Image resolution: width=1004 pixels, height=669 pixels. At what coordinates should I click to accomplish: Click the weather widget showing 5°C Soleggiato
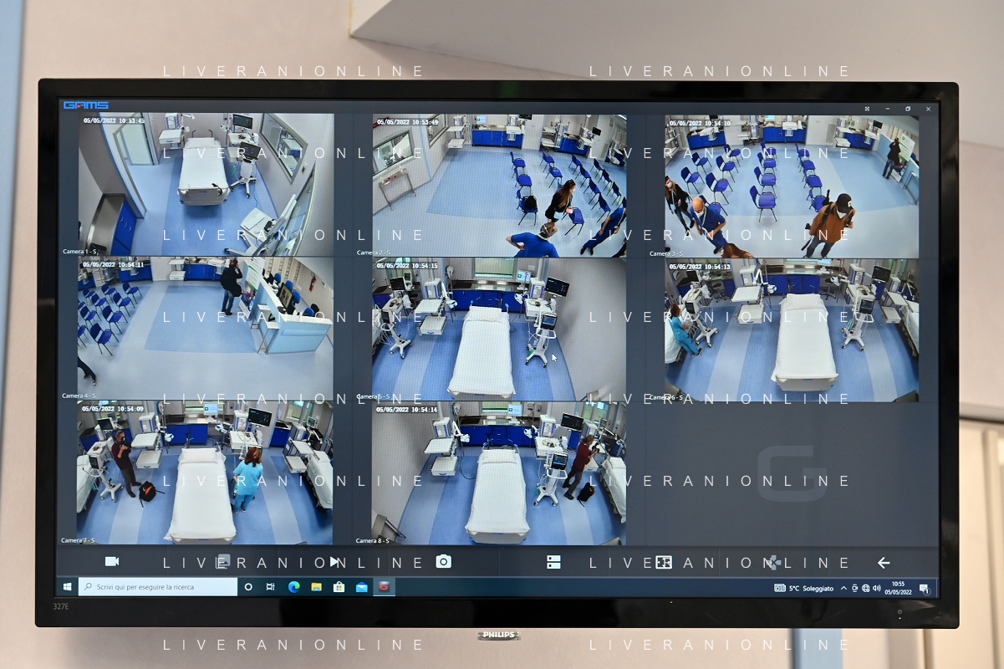click(804, 589)
